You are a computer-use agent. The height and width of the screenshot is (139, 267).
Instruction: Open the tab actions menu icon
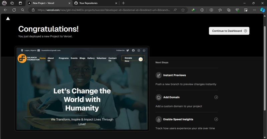tap(20, 3)
